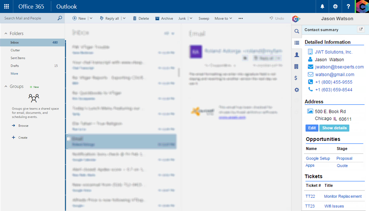Open the Office 365 app launcher grid
The height and width of the screenshot is (211, 369).
pyautogui.click(x=6, y=6)
